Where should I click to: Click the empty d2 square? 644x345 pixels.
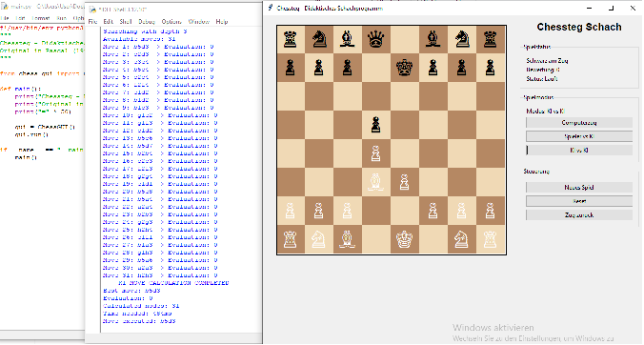click(x=375, y=211)
